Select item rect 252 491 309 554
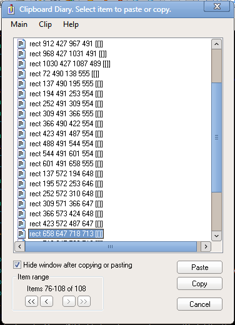The width and height of the screenshot is (235, 325). 66,104
